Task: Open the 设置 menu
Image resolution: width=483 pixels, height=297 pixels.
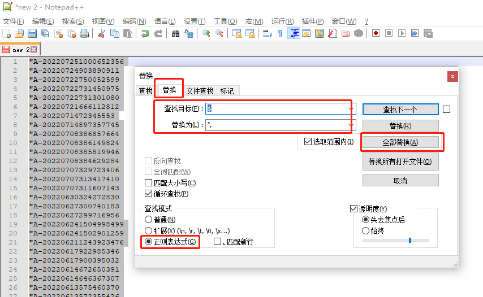Action: (x=195, y=21)
